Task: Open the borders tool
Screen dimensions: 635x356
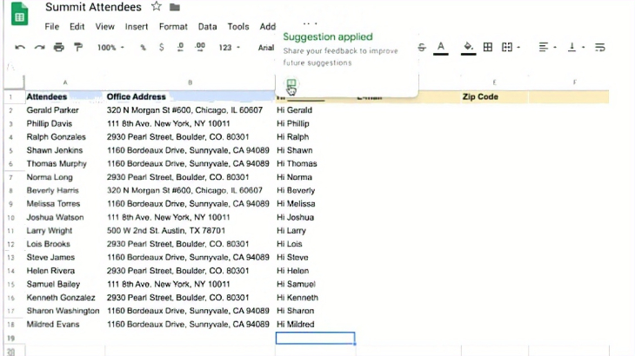Action: click(488, 47)
